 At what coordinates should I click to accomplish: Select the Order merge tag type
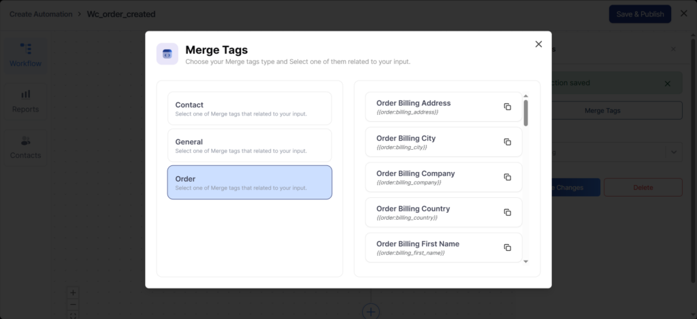[x=249, y=182]
